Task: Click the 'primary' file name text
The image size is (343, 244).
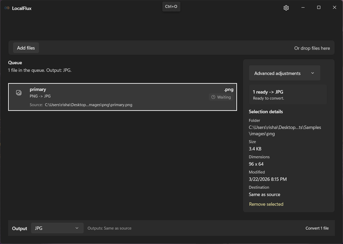Action: [x=38, y=89]
